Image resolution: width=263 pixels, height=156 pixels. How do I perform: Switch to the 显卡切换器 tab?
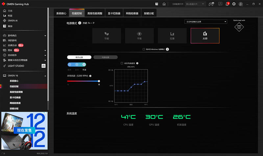[x=114, y=13]
